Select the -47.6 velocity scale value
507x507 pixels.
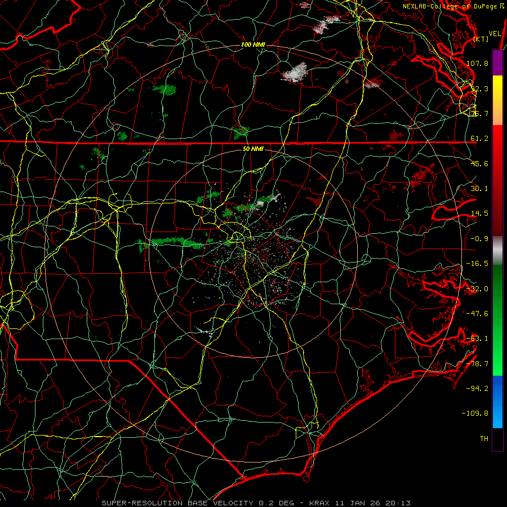click(x=477, y=314)
